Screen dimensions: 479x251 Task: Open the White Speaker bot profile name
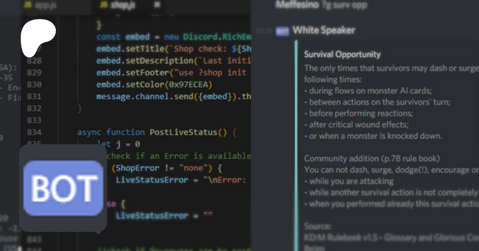click(x=324, y=30)
